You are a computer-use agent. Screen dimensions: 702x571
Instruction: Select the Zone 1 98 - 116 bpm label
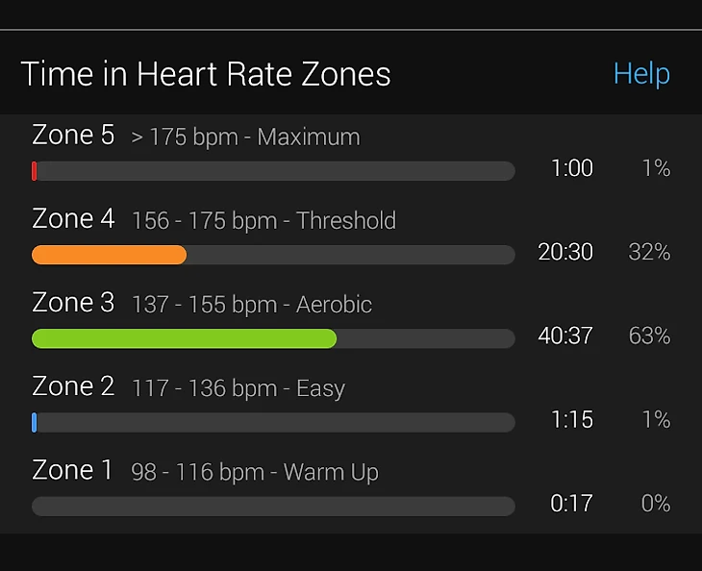[206, 471]
